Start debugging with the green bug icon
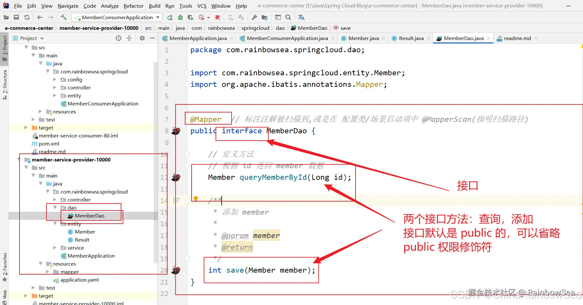 tap(180, 17)
